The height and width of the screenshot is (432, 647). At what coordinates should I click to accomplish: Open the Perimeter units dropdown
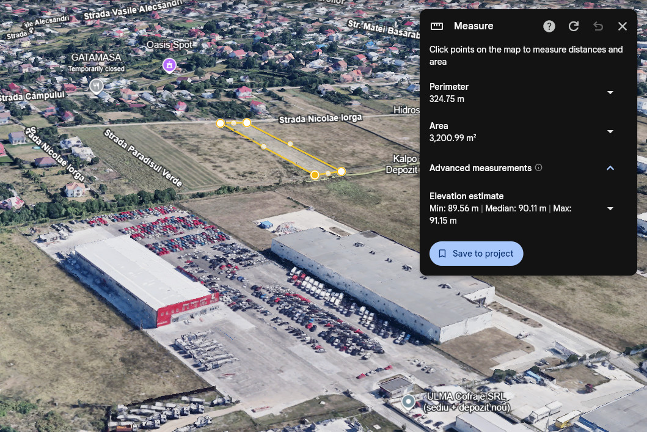(x=610, y=93)
